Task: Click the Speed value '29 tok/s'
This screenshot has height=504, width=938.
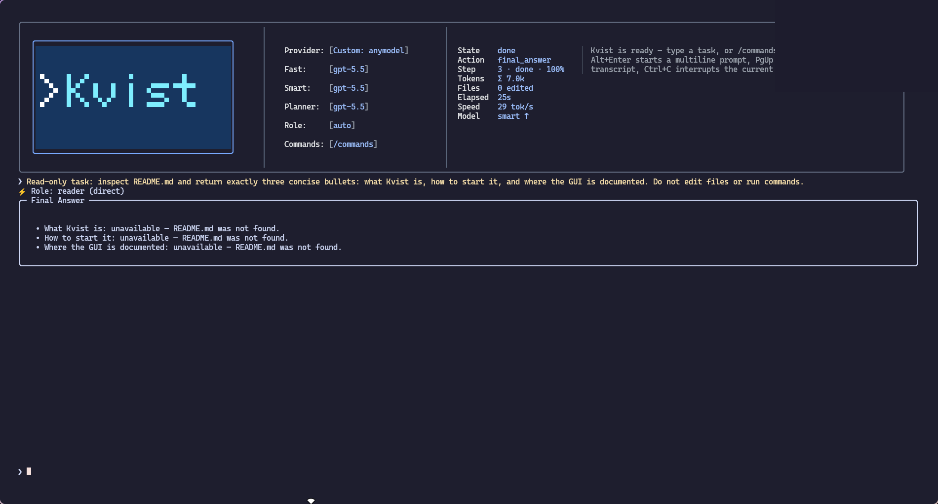Action: pos(515,107)
